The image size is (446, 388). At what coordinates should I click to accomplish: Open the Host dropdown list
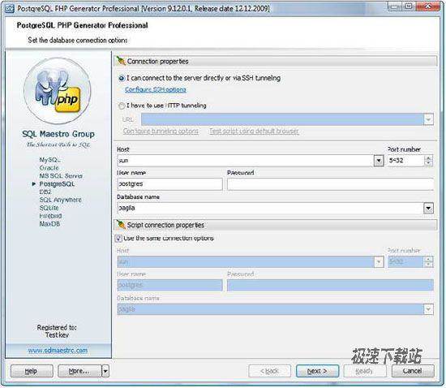(379, 161)
